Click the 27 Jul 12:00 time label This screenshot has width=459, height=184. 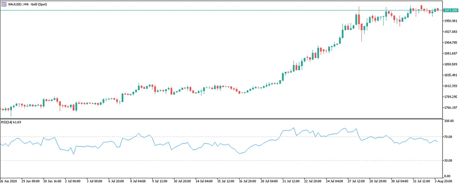point(356,181)
